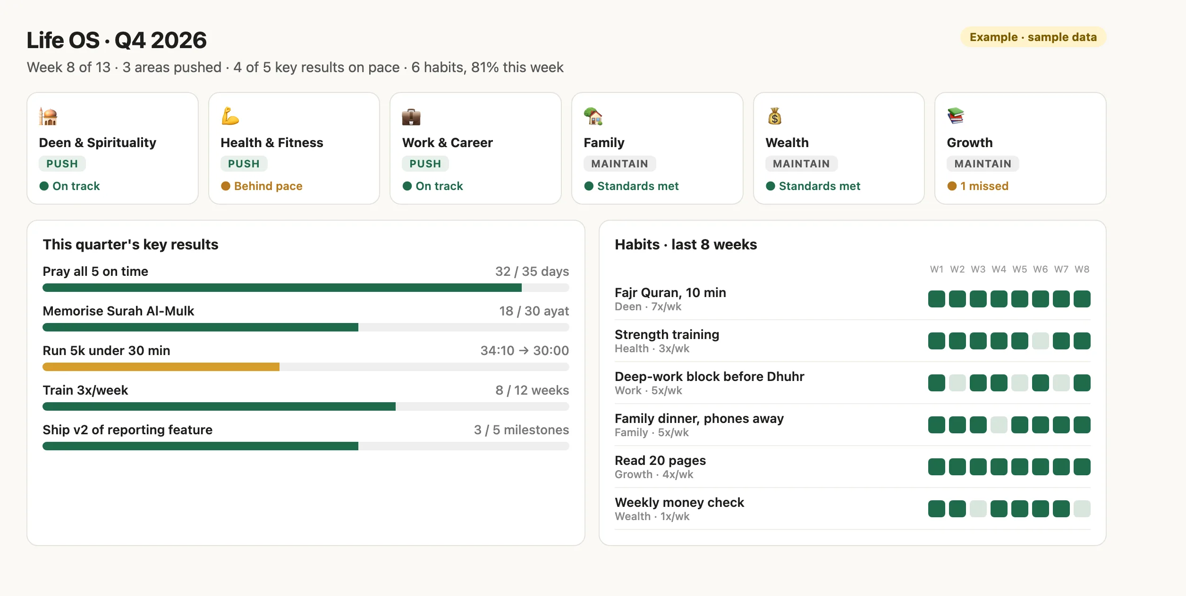Image resolution: width=1186 pixels, height=596 pixels.
Task: Toggle Deep-work block W2 habit square
Action: [x=957, y=383]
